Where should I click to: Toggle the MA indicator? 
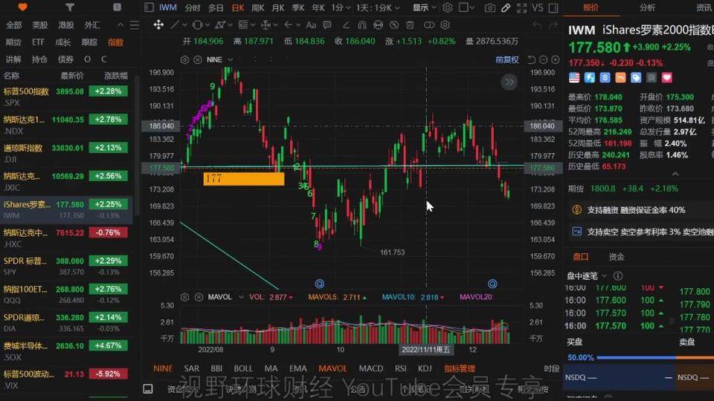(271, 368)
